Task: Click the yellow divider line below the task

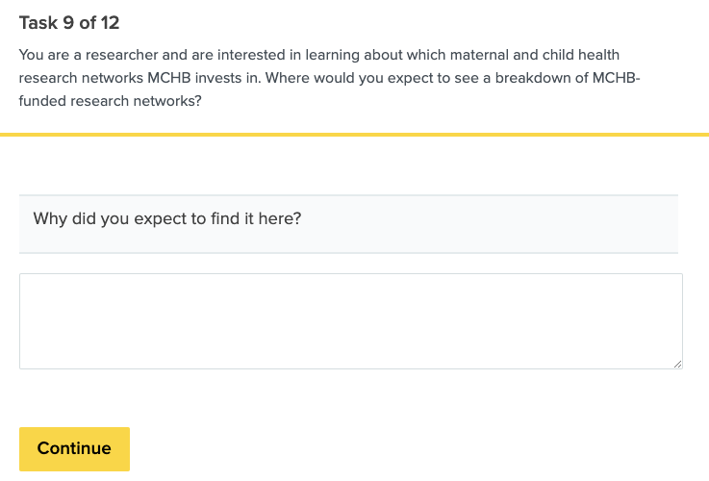Action: coord(354,135)
